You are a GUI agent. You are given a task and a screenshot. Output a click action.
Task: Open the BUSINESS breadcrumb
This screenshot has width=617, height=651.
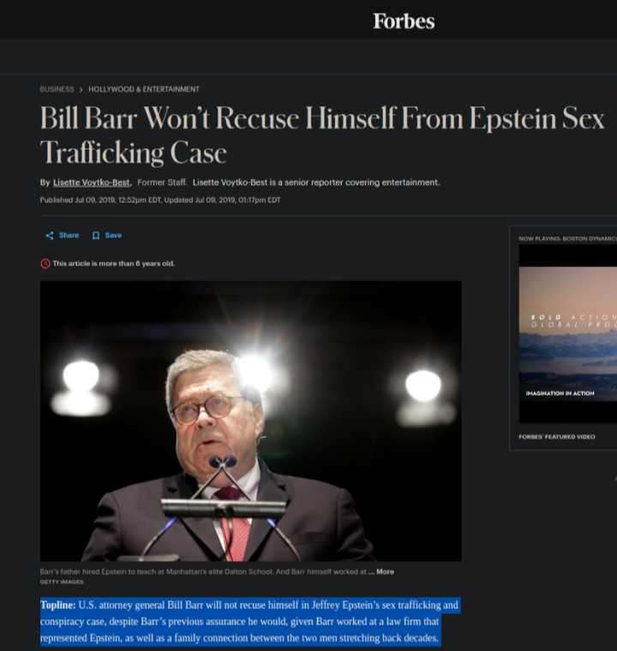pyautogui.click(x=57, y=89)
